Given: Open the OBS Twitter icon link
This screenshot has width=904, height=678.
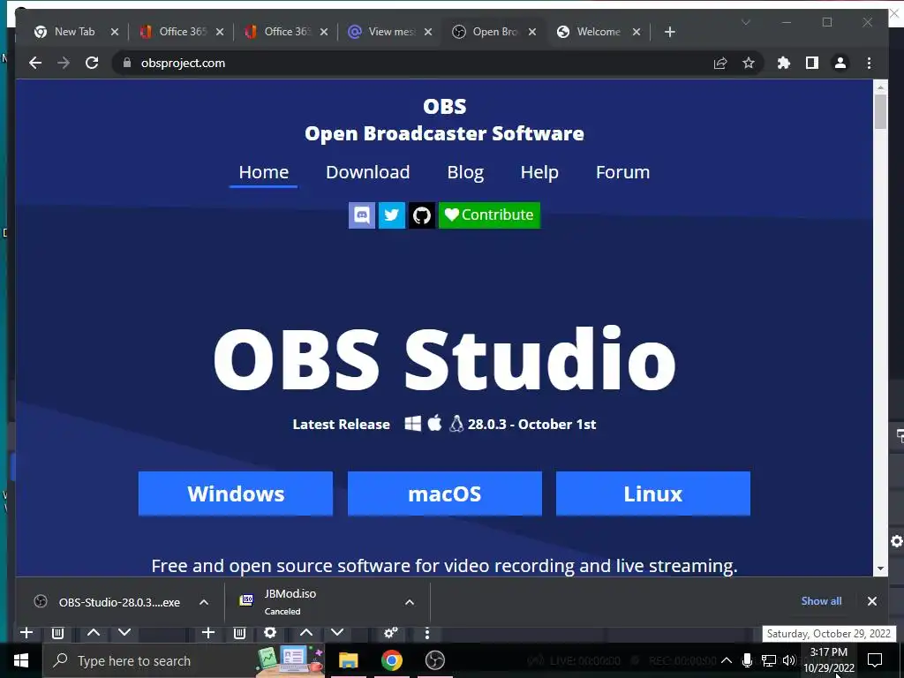Looking at the screenshot, I should (391, 215).
